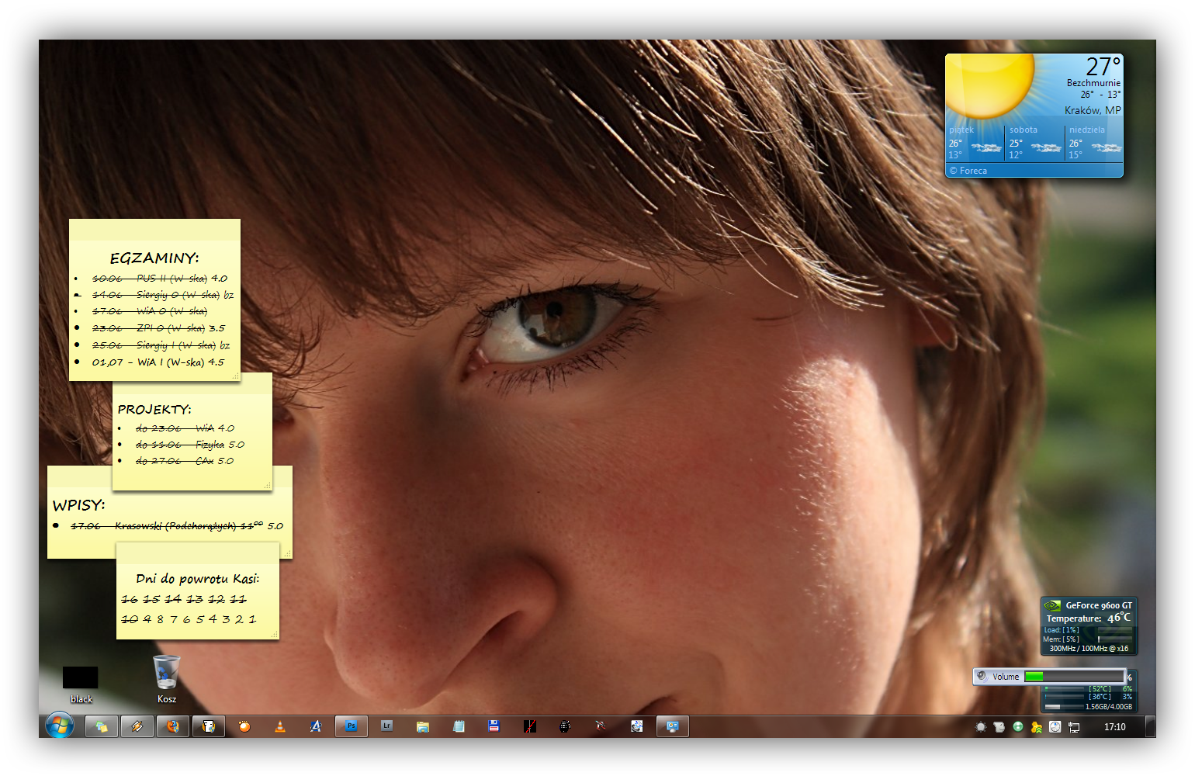Click the PROJEKTY sticky note heading
Viewport: 1195px width, 776px height.
click(154, 409)
